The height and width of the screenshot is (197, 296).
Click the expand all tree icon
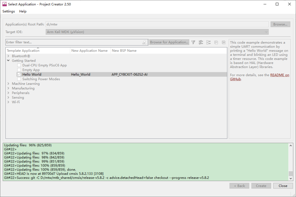224,42
